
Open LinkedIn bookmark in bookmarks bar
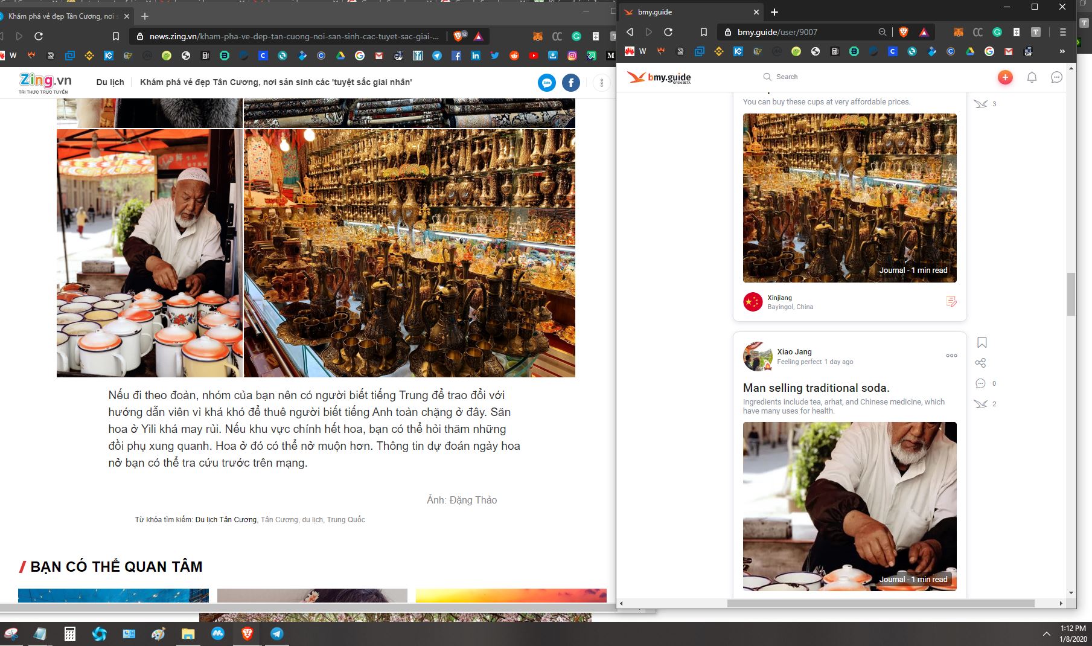pos(476,56)
